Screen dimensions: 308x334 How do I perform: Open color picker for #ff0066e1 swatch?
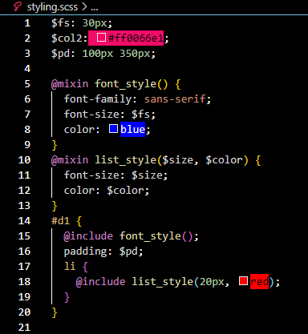click(x=101, y=38)
